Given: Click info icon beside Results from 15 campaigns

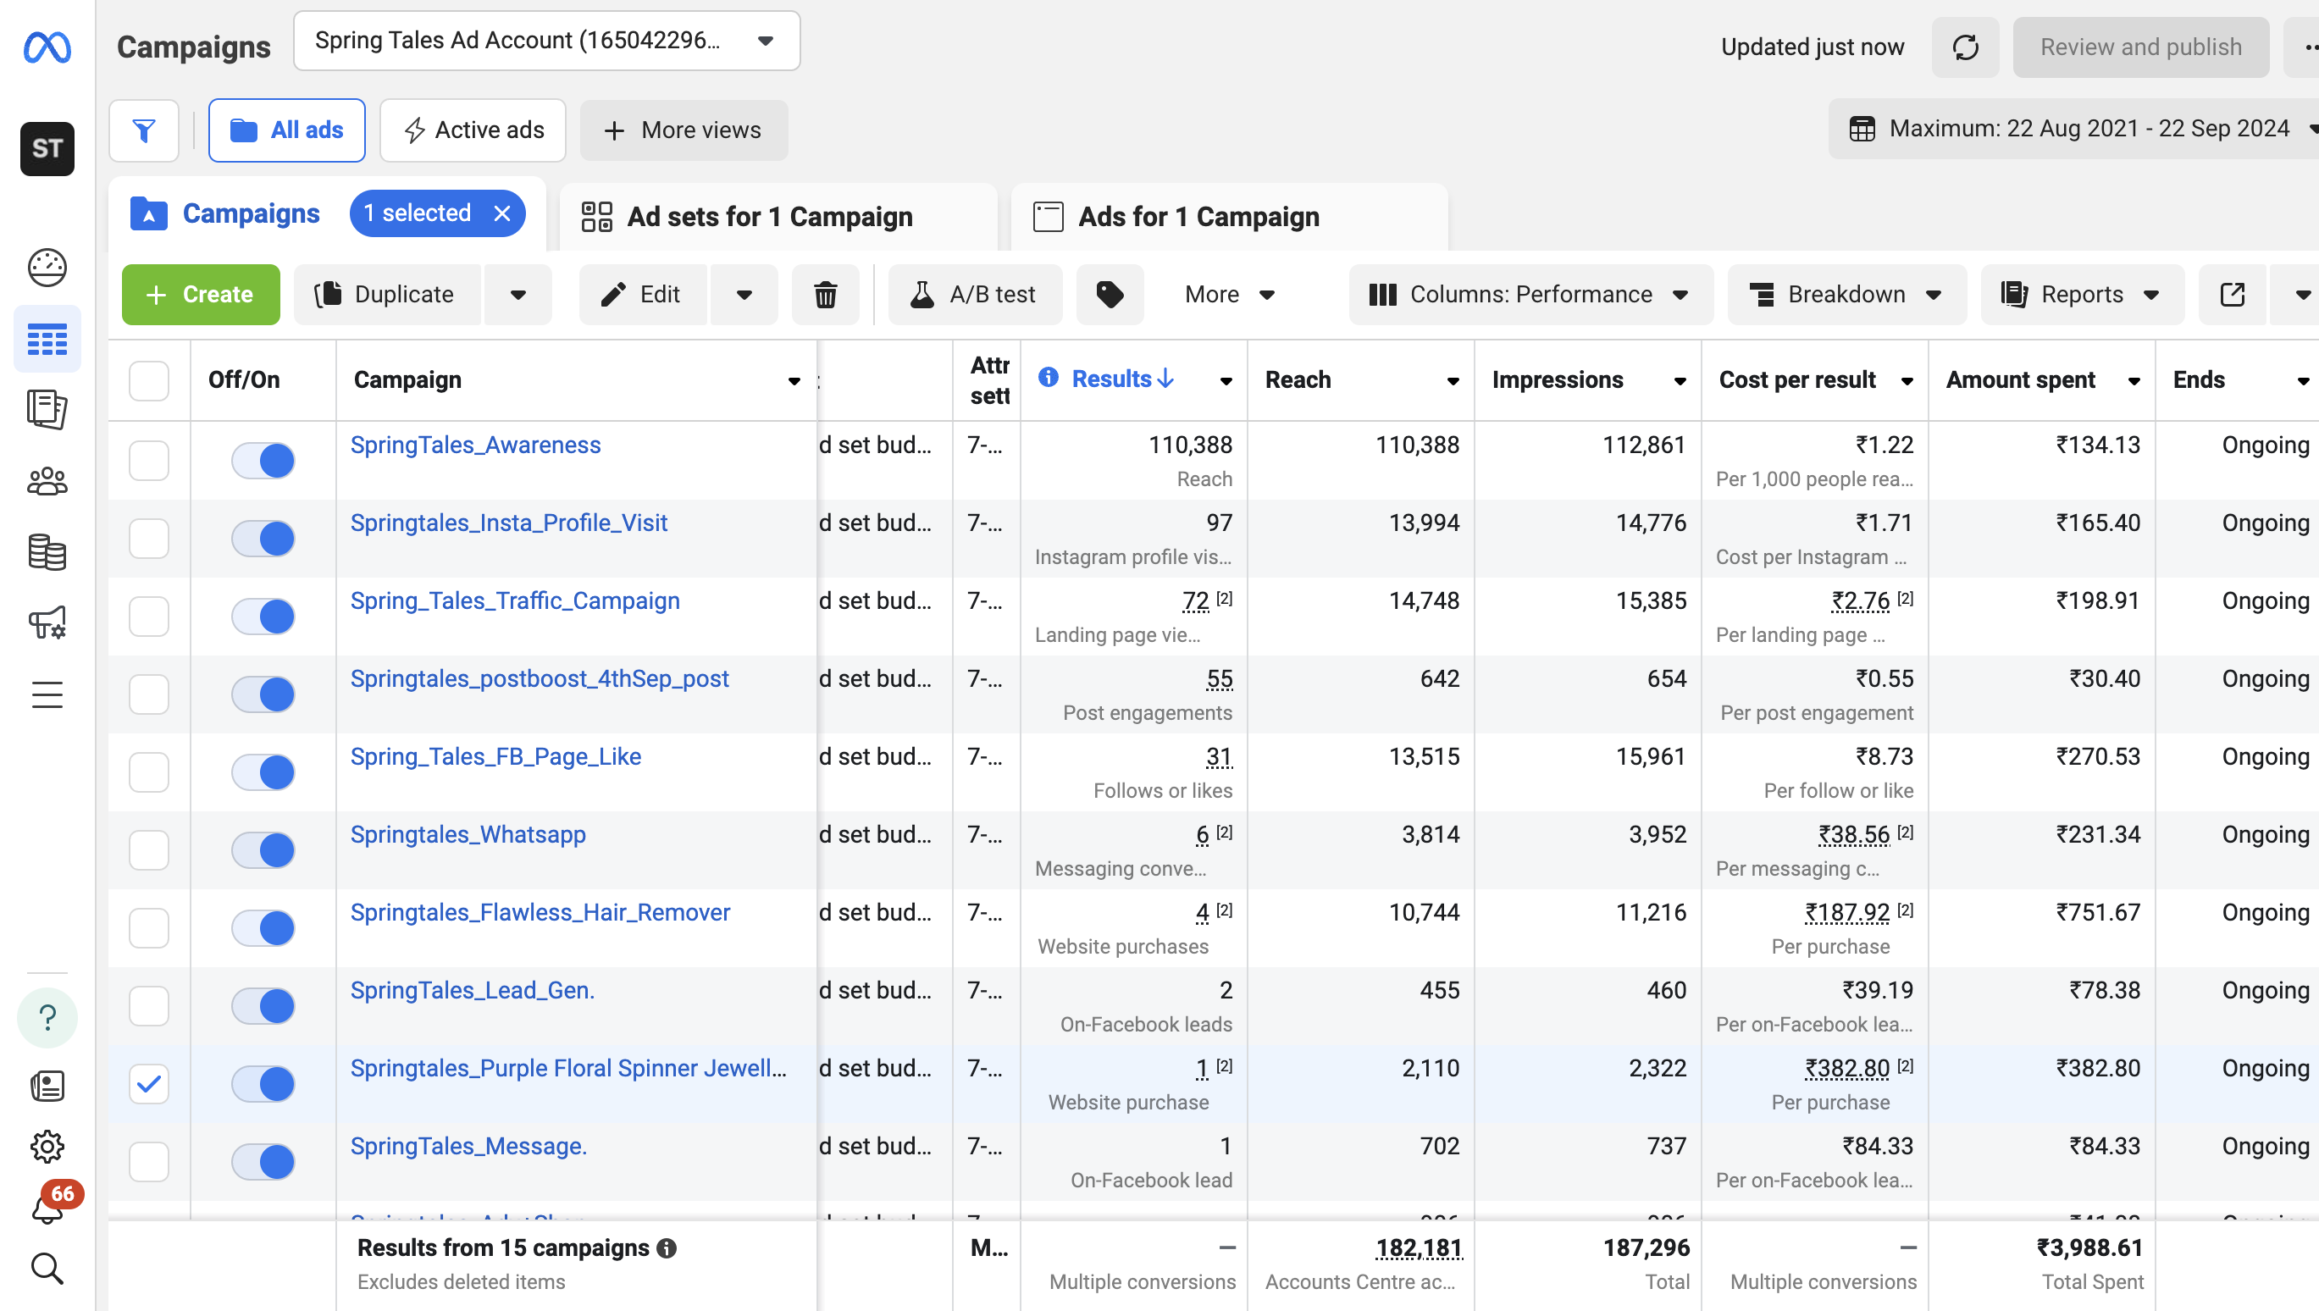Looking at the screenshot, I should 667,1248.
